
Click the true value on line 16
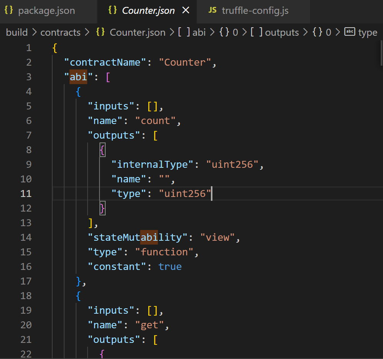pos(170,267)
